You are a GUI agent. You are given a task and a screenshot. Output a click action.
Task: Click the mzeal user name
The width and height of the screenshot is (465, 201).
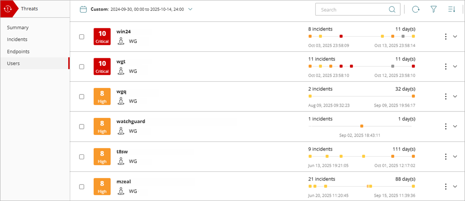pos(124,181)
